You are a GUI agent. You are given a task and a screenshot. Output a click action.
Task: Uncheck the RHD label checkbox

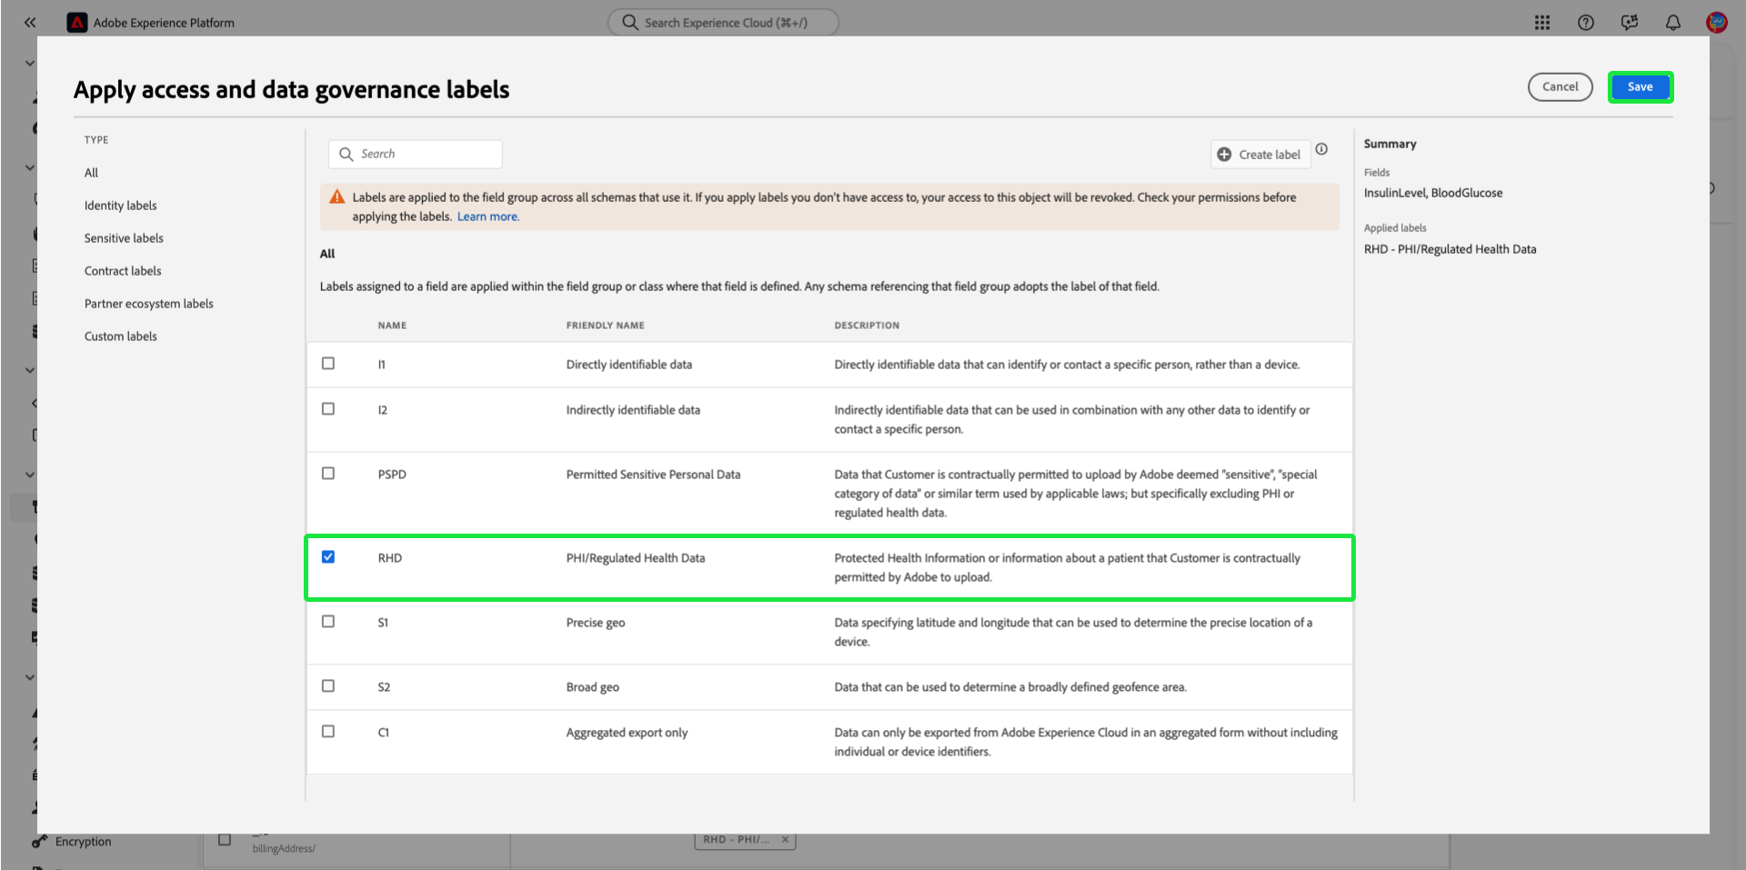coord(328,557)
